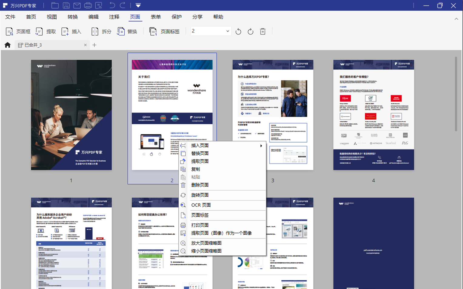Click the trash delete icon in toolbar
This screenshot has height=289, width=463.
[x=263, y=32]
